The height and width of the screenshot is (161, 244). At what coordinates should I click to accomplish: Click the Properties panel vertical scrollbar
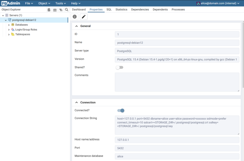243,54
